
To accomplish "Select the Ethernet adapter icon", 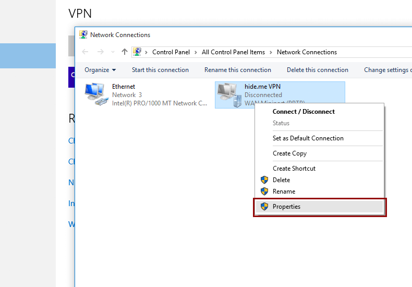I will point(96,94).
